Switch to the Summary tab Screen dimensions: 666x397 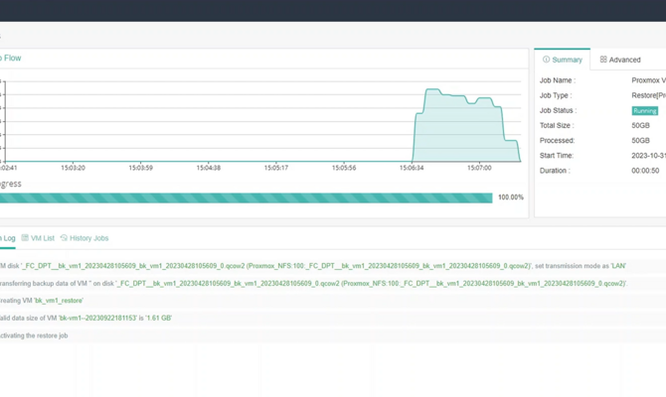563,60
